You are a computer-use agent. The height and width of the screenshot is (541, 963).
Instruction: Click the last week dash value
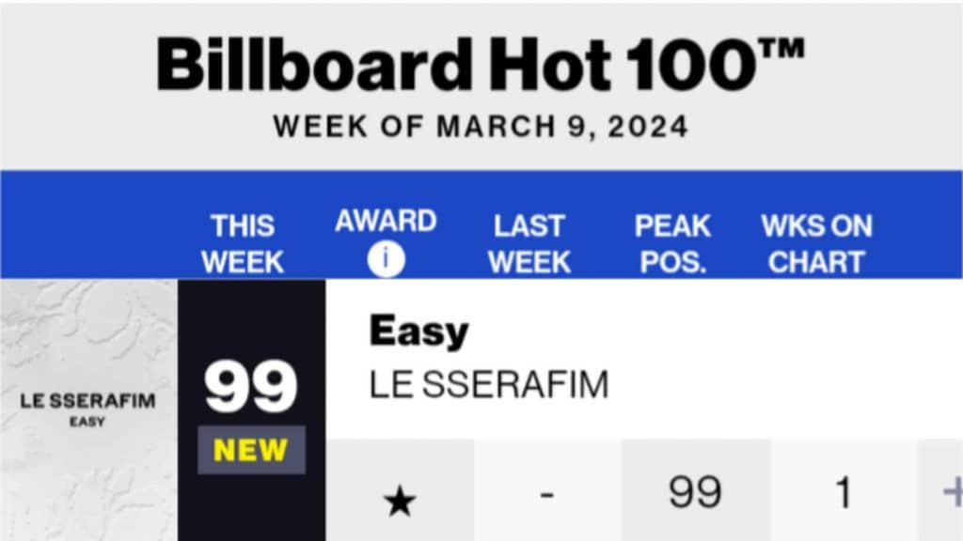(x=547, y=492)
